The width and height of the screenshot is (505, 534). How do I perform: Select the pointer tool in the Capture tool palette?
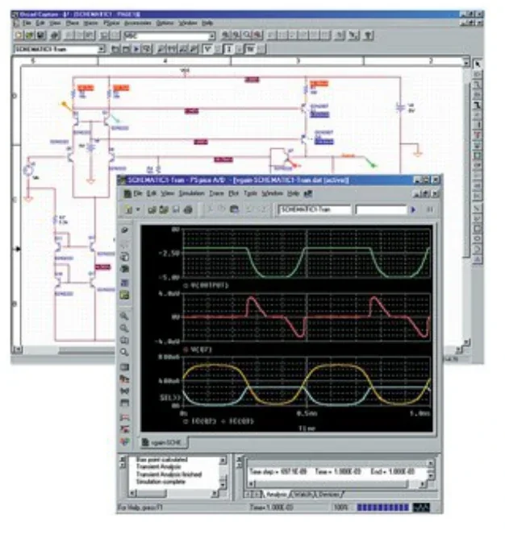tap(477, 64)
